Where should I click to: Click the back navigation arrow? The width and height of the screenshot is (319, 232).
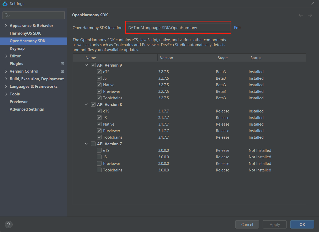point(301,15)
